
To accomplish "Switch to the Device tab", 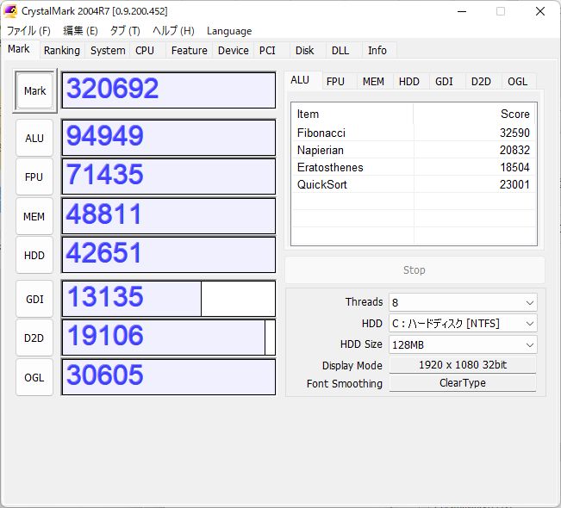I will [x=234, y=51].
